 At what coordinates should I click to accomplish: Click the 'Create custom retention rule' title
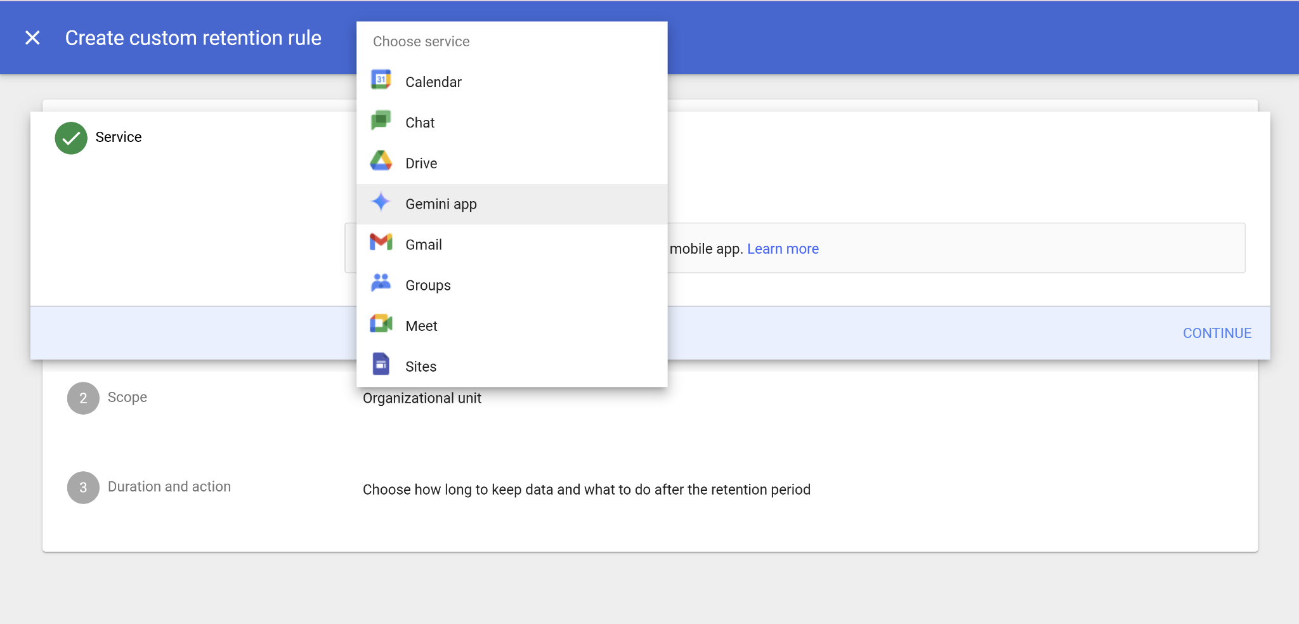tap(193, 38)
